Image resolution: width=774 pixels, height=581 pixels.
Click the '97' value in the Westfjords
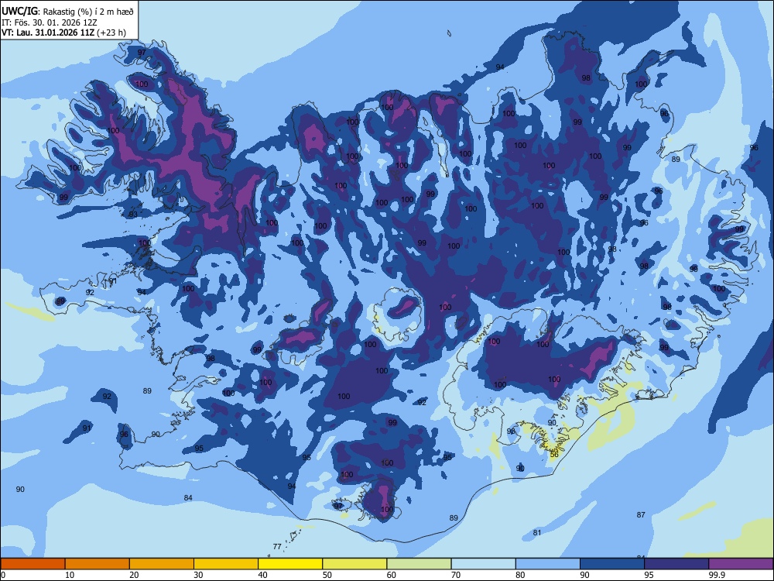142,53
